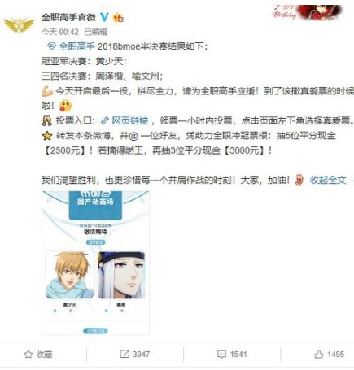This screenshot has width=354, height=370.
Task: Click the repost icon showing 3947
Action: pos(125,354)
